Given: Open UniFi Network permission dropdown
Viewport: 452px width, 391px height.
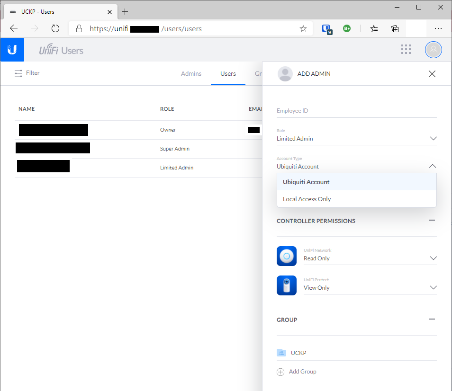Looking at the screenshot, I should point(370,258).
